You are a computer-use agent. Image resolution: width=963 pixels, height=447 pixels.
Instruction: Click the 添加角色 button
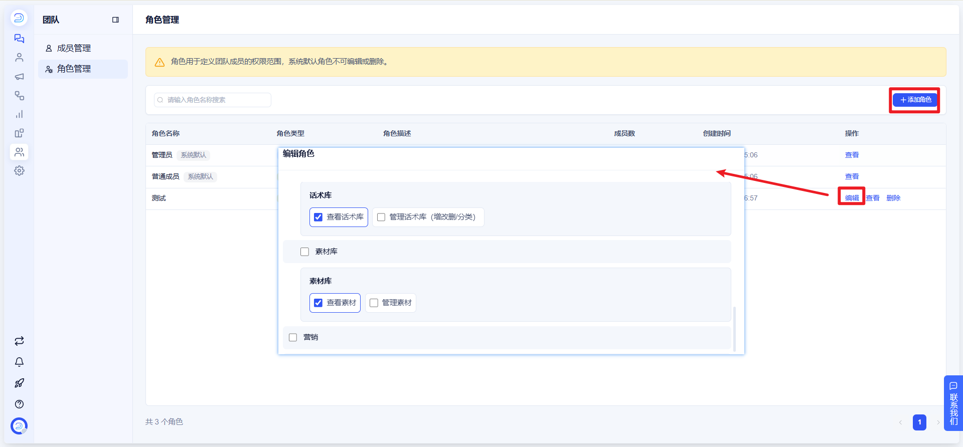[x=915, y=100]
